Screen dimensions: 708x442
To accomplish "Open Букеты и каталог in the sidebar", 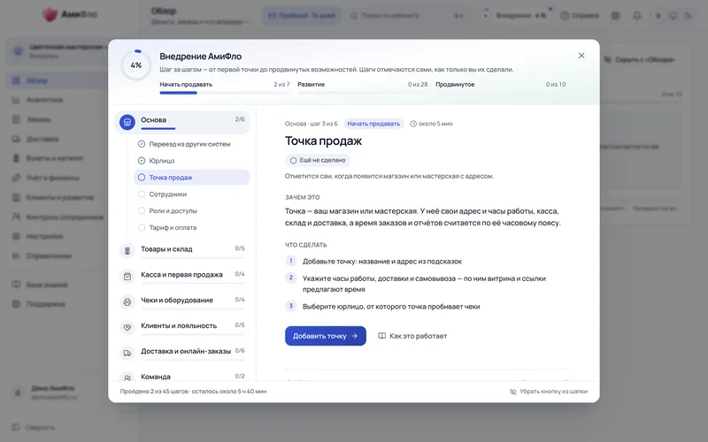I will click(x=58, y=158).
